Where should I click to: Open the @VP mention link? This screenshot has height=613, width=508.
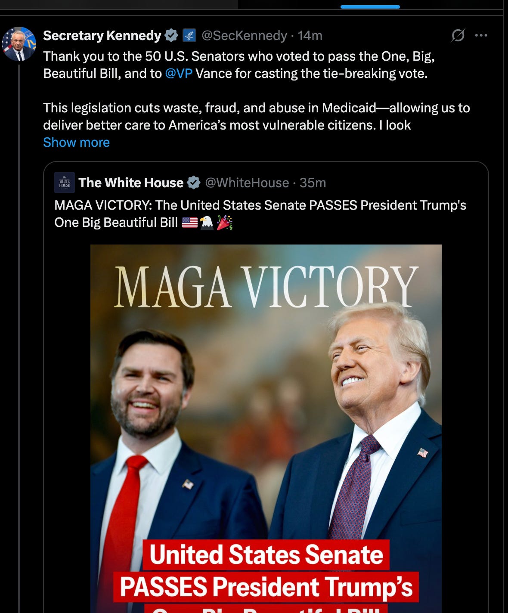(179, 74)
